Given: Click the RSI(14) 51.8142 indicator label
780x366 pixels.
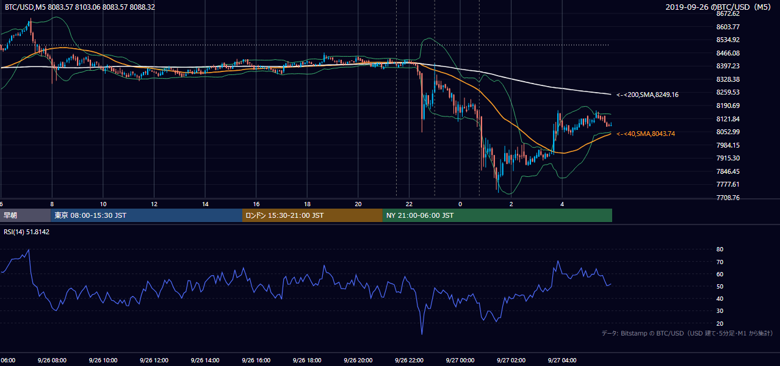Looking at the screenshot, I should click(x=27, y=232).
